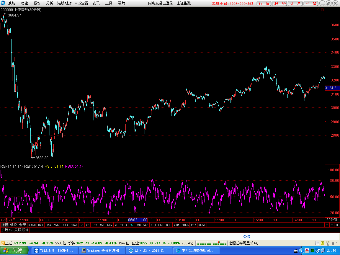Select the 指标 tab
Viewport: 340px width, 255px height.
(4, 225)
